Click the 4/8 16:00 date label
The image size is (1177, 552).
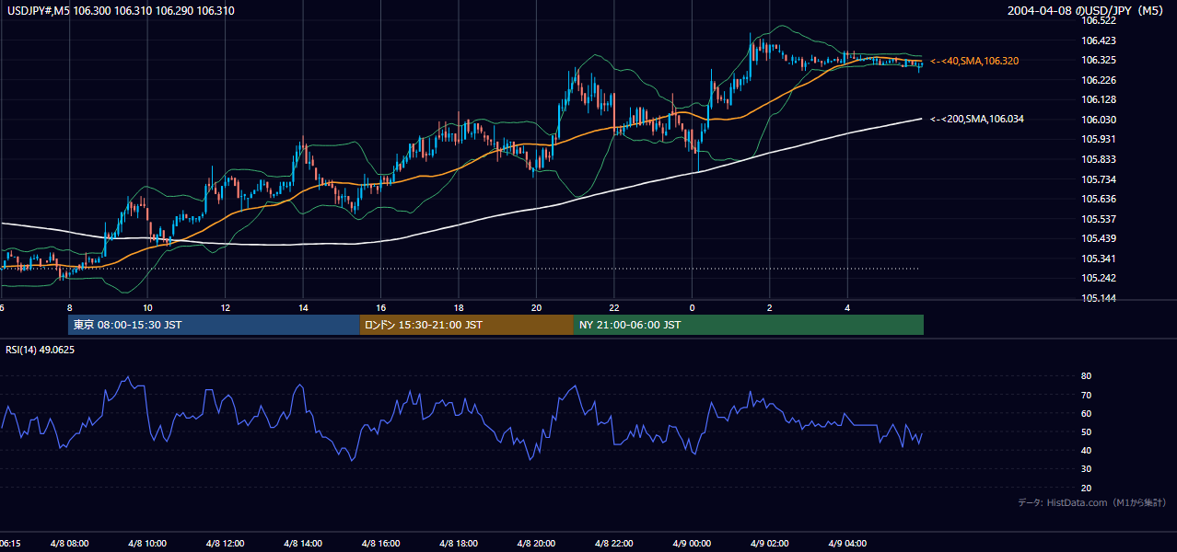coord(380,544)
